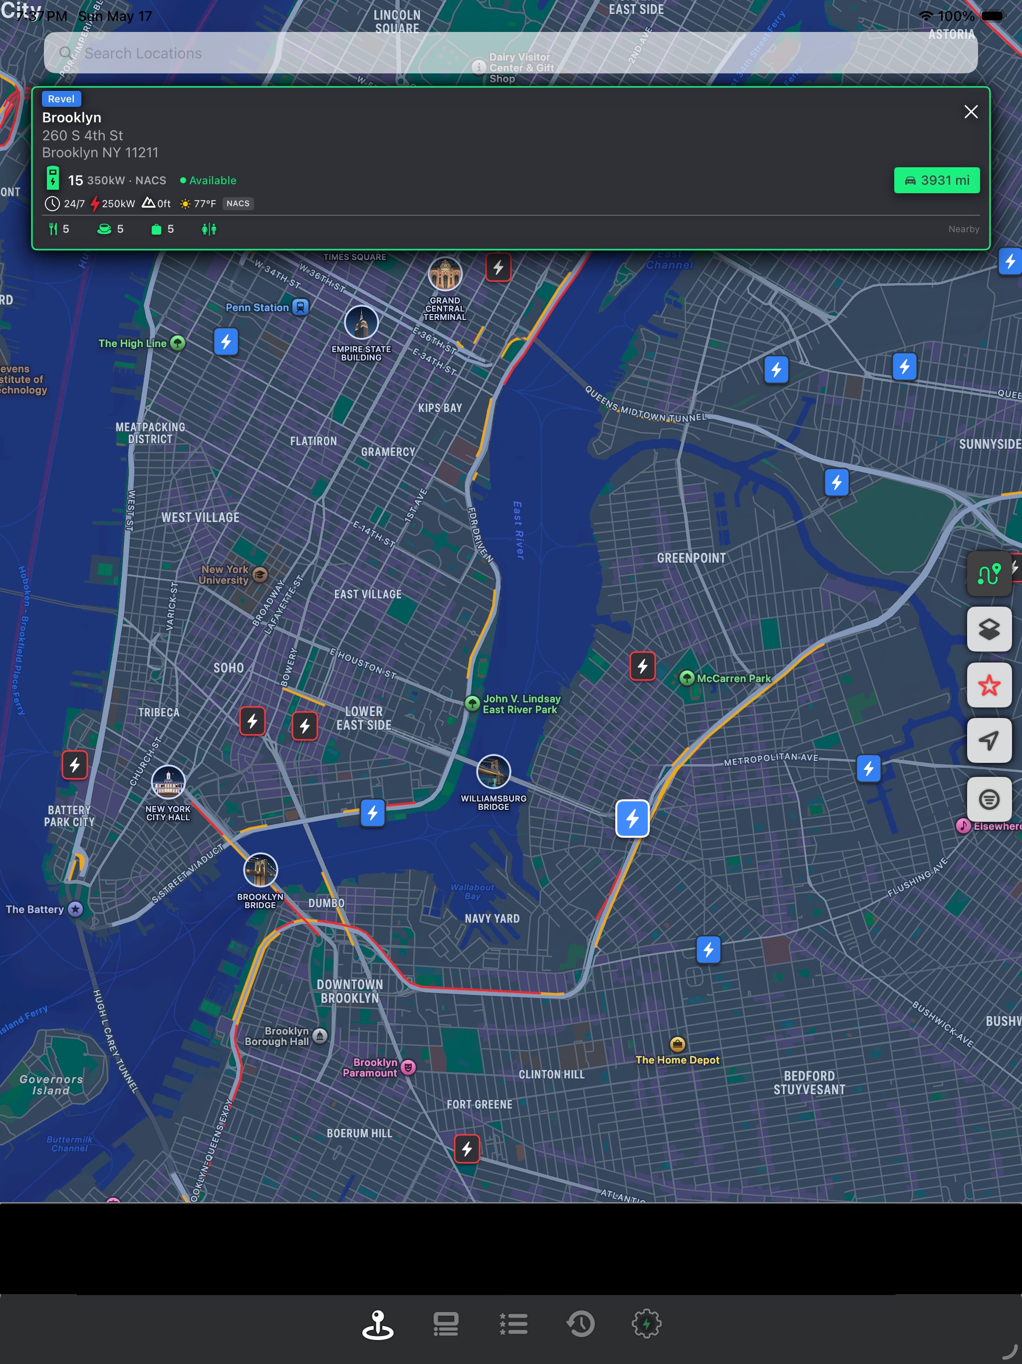Select the top blue charger pin on Queens edge
Image resolution: width=1022 pixels, height=1364 pixels.
click(1011, 262)
